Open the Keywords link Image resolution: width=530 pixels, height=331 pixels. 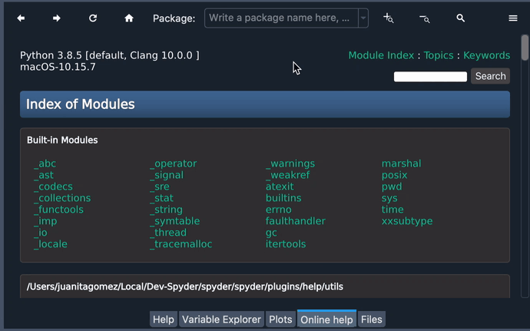486,55
